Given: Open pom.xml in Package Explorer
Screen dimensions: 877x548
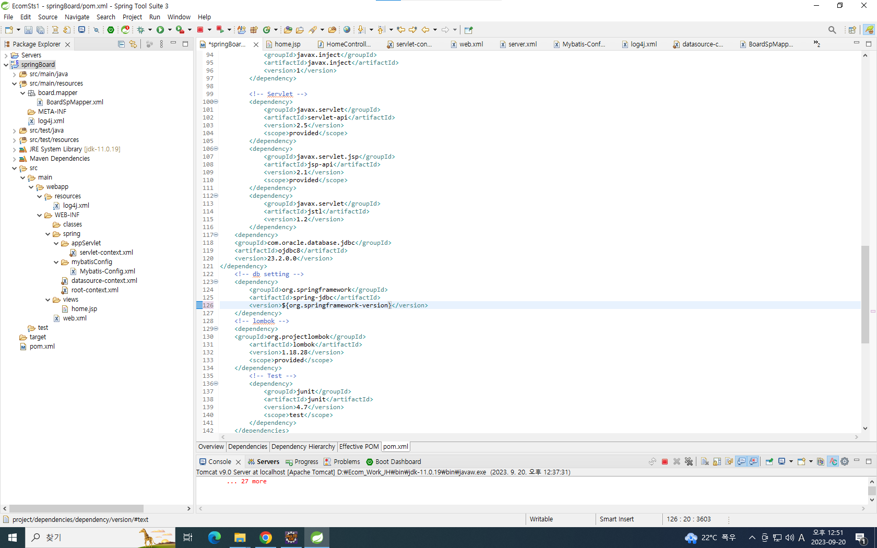Looking at the screenshot, I should point(42,347).
